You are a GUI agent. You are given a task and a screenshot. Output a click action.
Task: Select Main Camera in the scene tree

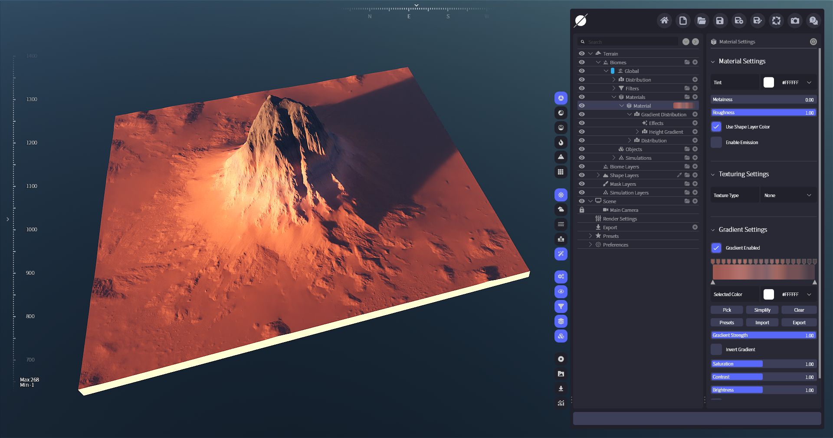623,210
